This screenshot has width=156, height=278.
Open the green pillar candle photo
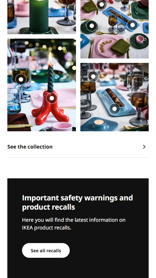point(41,17)
